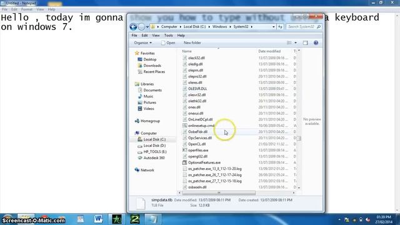Open Microsoft Word from the taskbar
400x225 pixels.
pos(98,219)
